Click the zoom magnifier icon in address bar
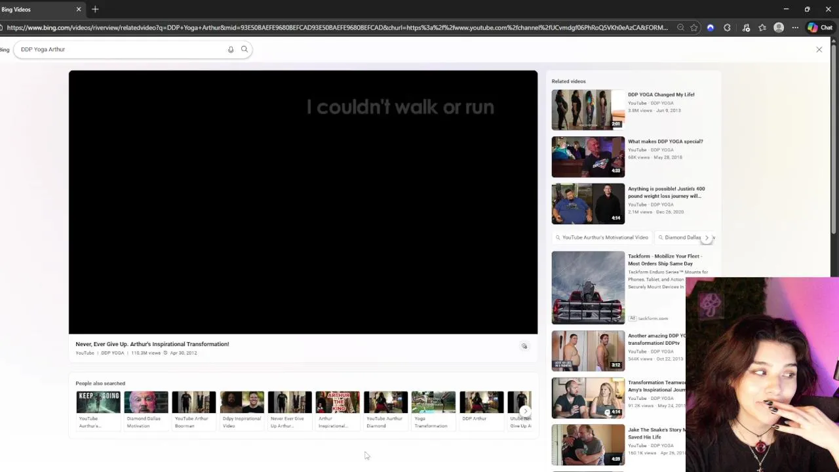 [680, 28]
